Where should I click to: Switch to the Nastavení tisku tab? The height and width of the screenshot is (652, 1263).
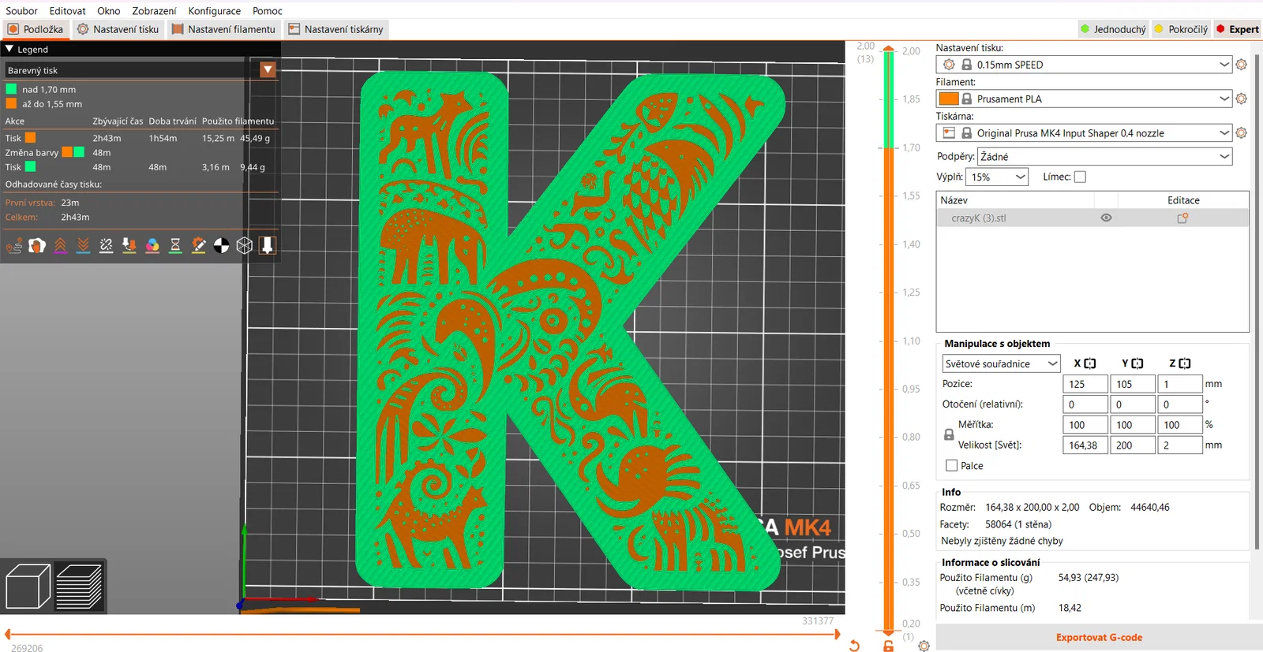pyautogui.click(x=118, y=29)
